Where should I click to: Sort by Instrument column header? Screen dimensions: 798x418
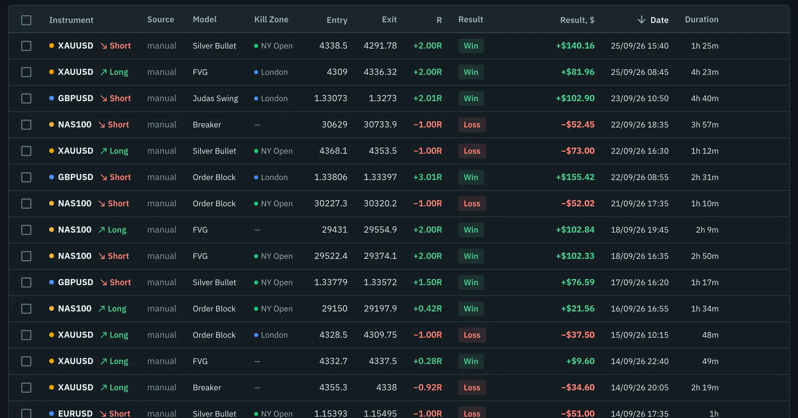click(x=71, y=20)
